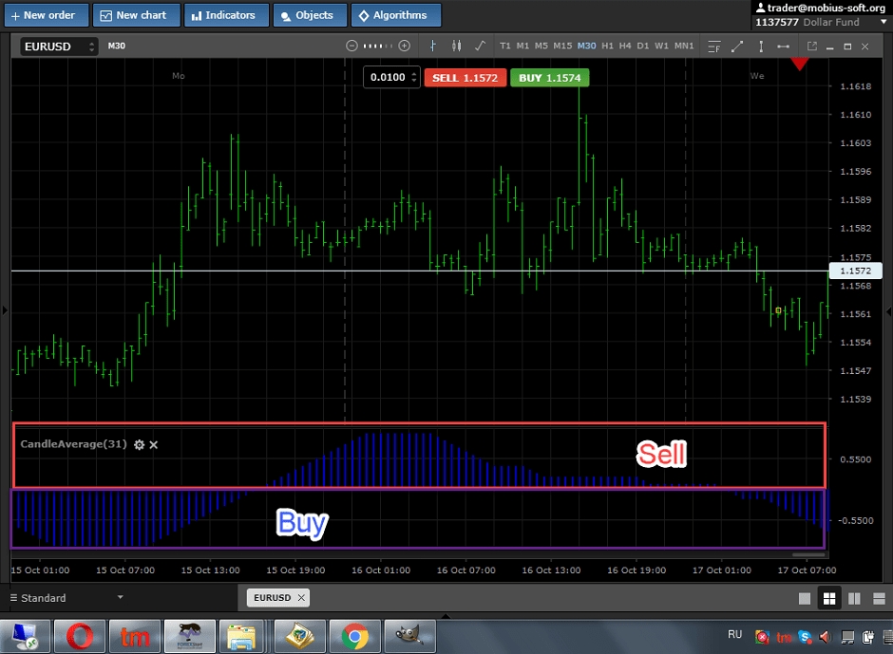Close the CandleAverage indicator with its X
Viewport: 893px width, 654px height.
click(153, 444)
